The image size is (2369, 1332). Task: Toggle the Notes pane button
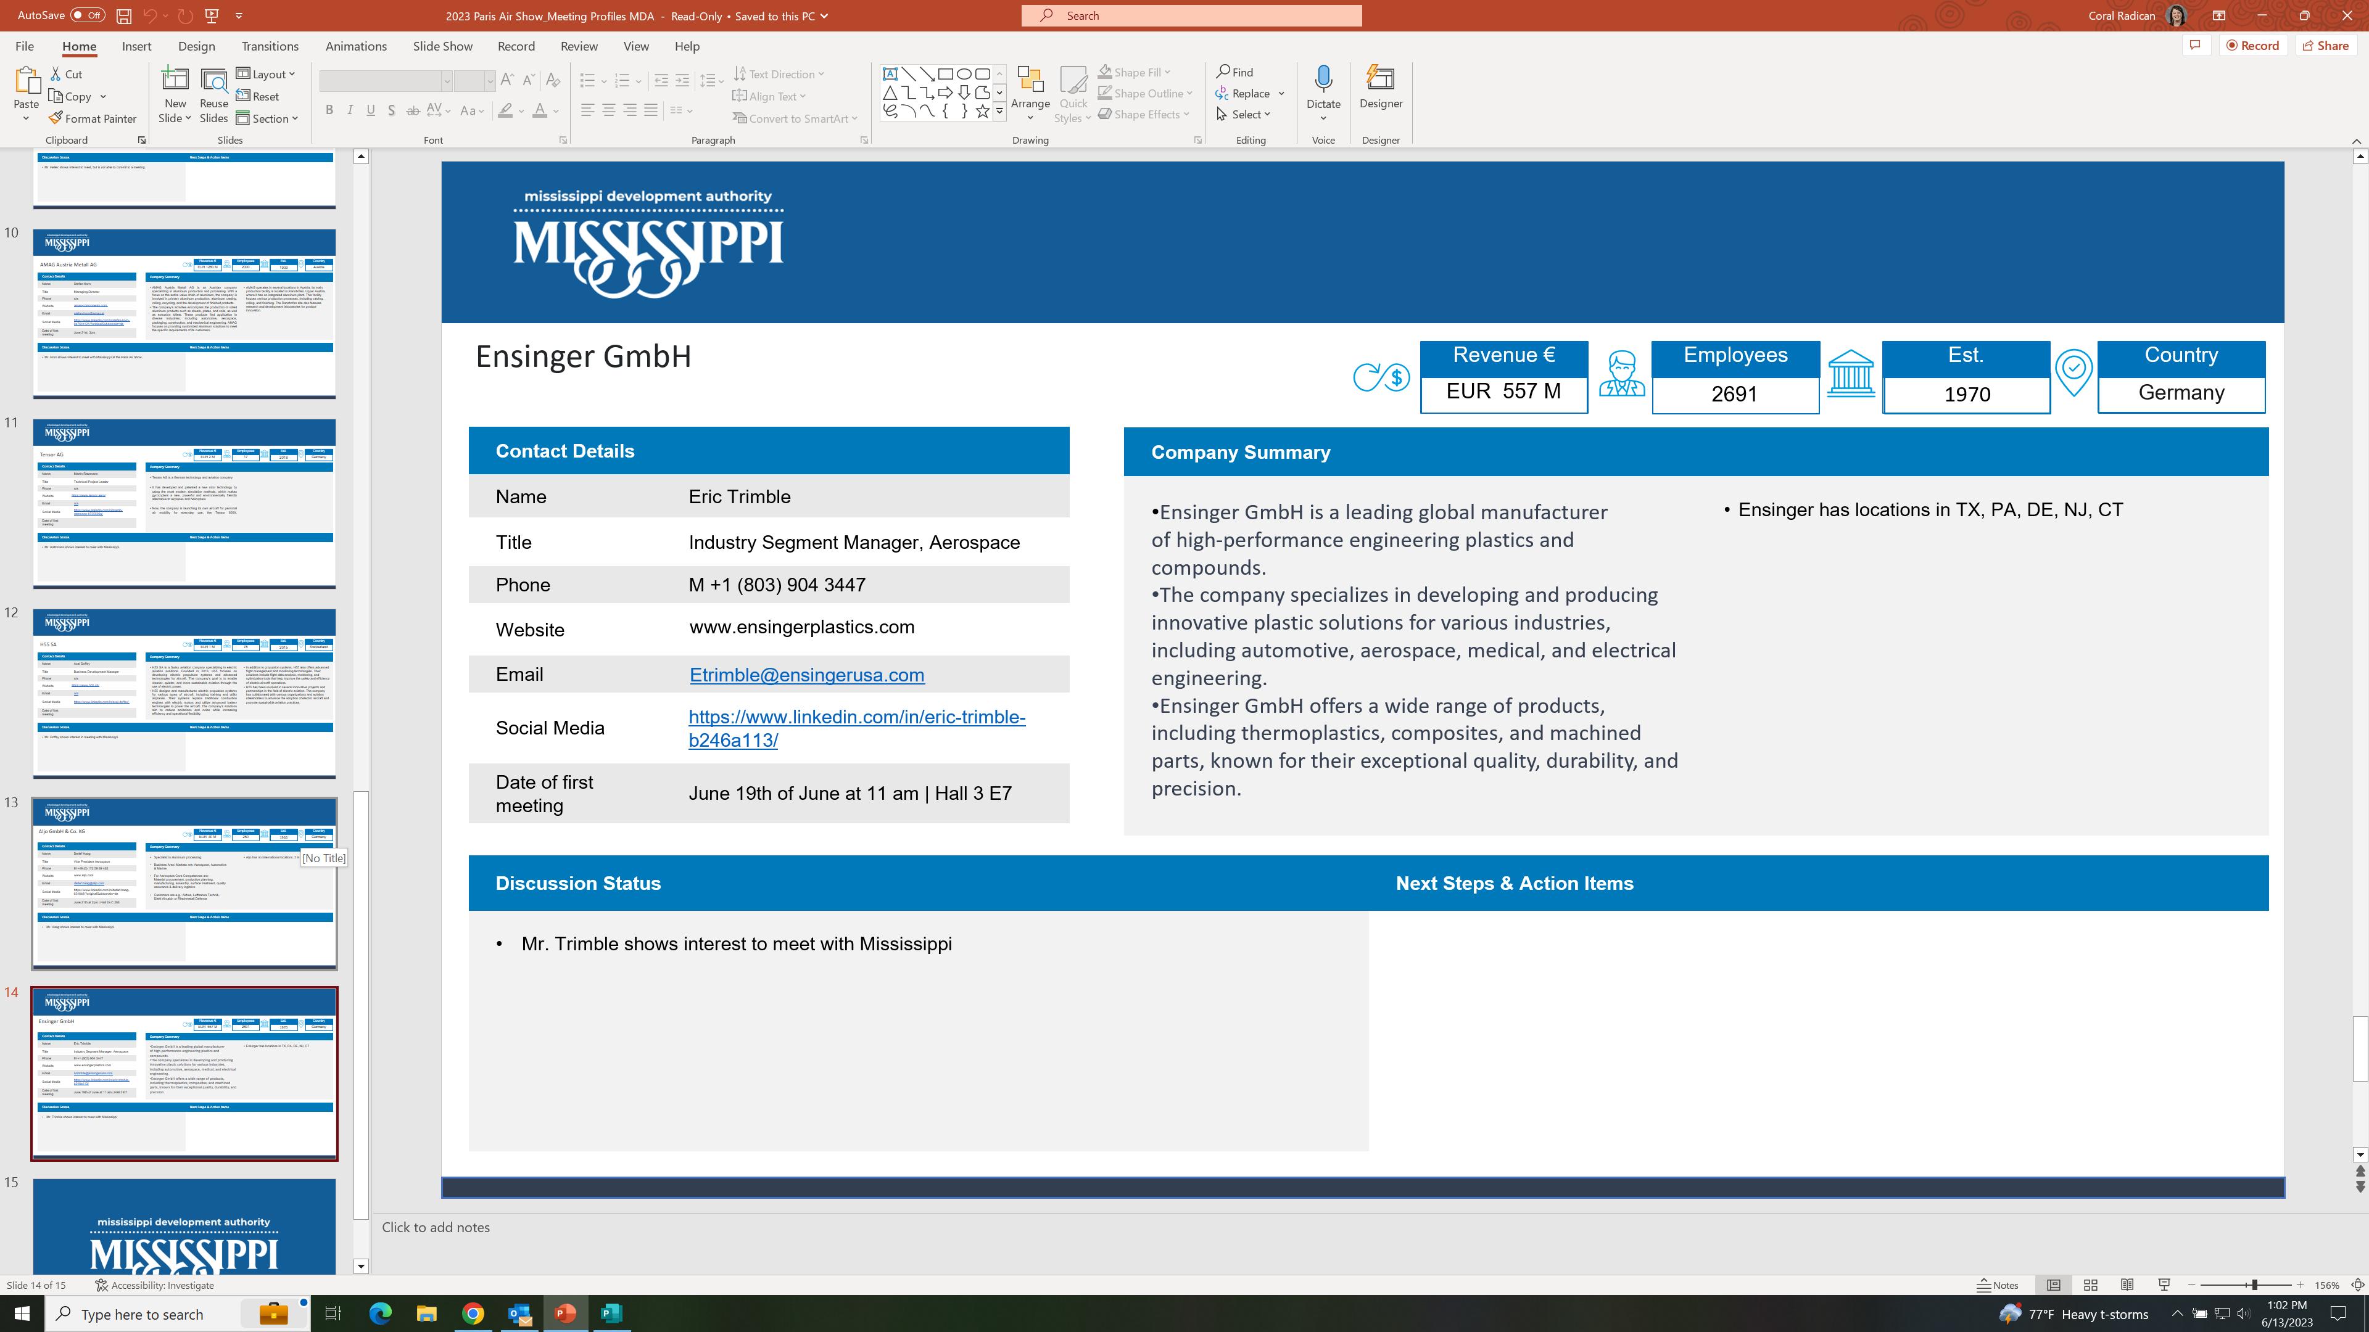tap(1998, 1285)
